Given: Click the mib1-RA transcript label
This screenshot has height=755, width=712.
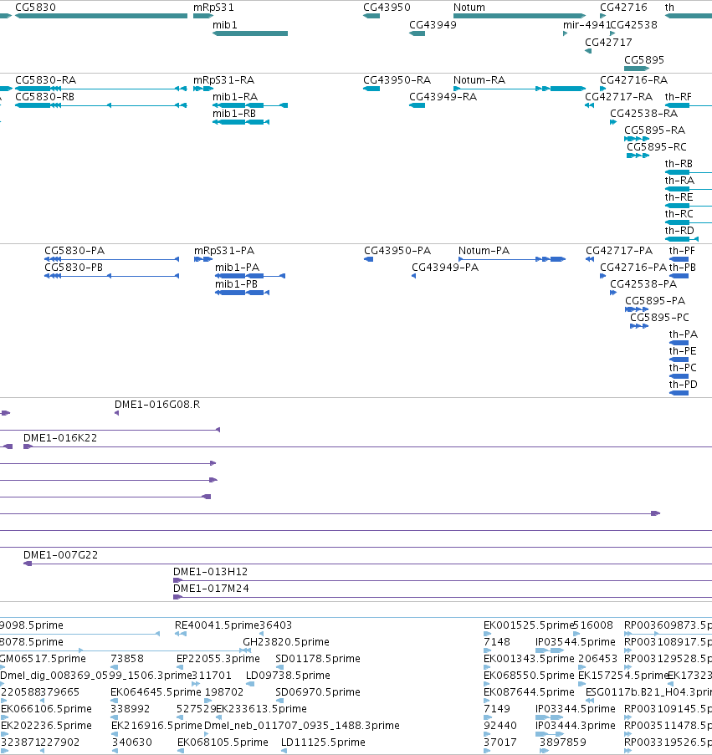Looking at the screenshot, I should coord(235,97).
